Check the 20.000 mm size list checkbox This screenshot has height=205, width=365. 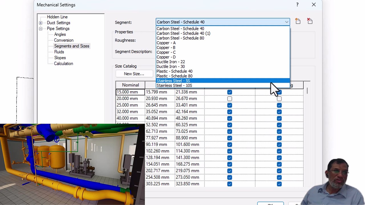pos(230,99)
